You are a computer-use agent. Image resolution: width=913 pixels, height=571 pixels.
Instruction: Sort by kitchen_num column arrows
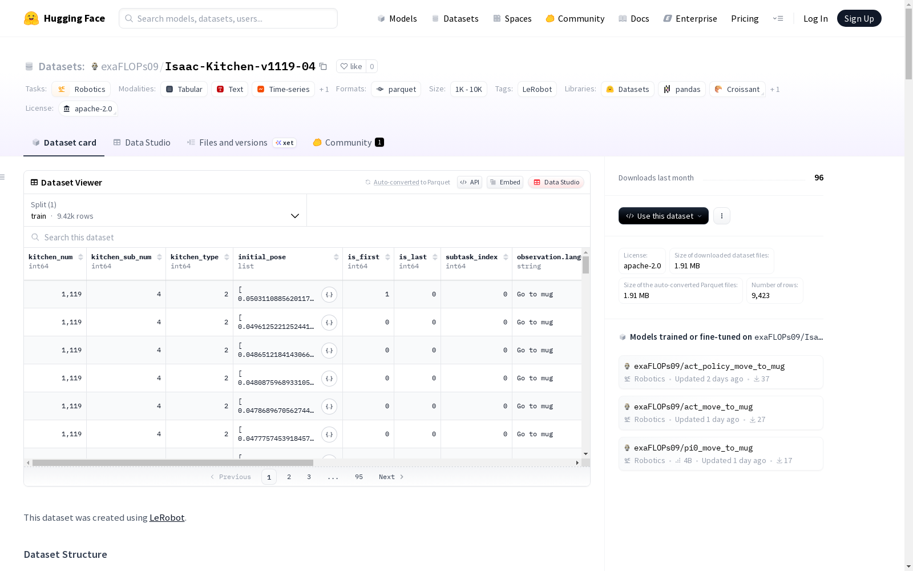tap(80, 257)
